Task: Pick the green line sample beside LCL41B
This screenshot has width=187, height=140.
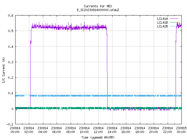Action: coord(174,22)
